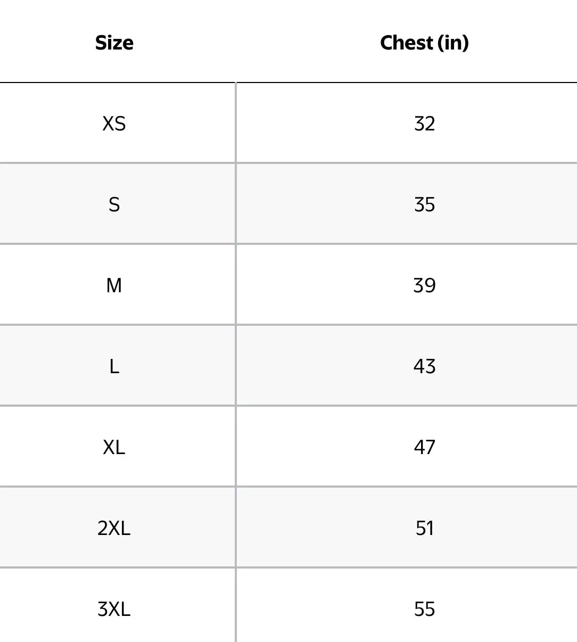Highlight the chest measurement 51

(x=424, y=528)
